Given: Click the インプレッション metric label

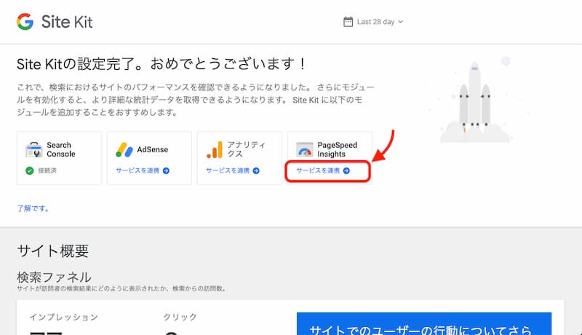Looking at the screenshot, I should point(64,318).
